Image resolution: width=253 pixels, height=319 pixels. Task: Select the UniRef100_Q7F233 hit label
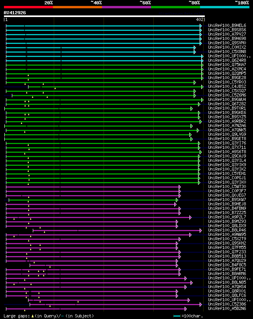point(227,252)
